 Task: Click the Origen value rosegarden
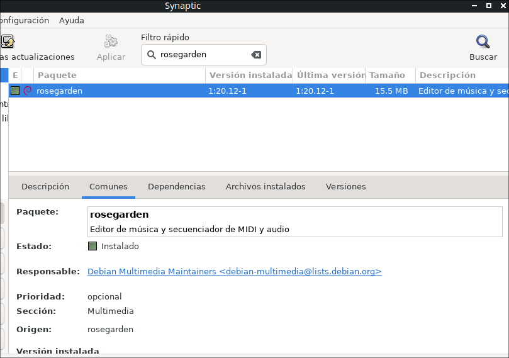click(x=110, y=330)
